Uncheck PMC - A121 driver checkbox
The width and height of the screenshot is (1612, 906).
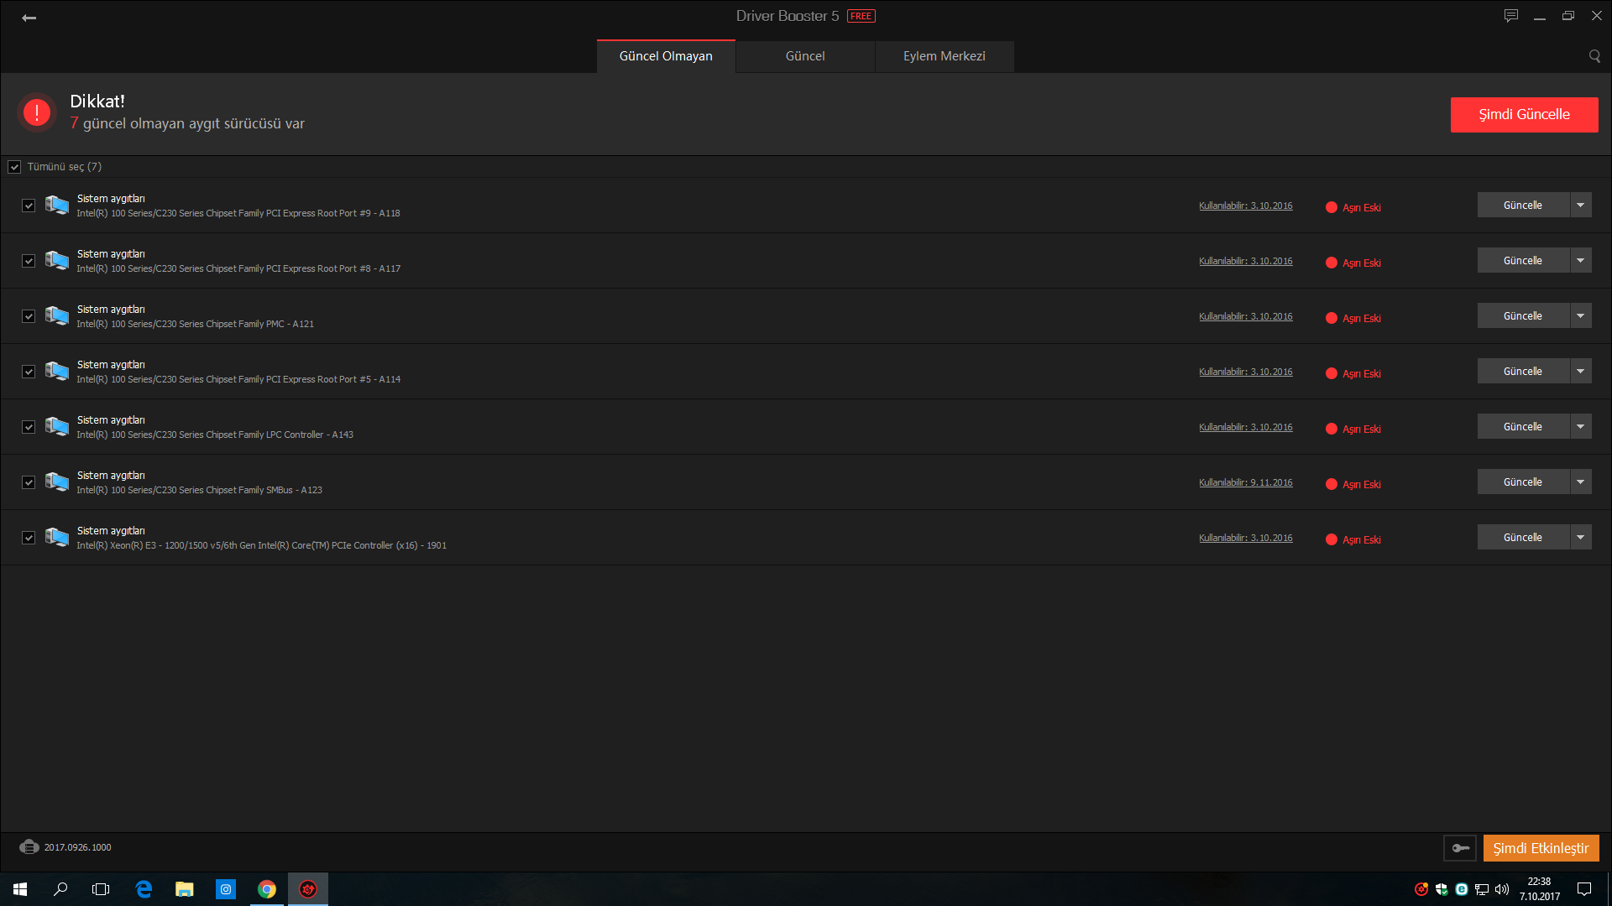pyautogui.click(x=29, y=316)
